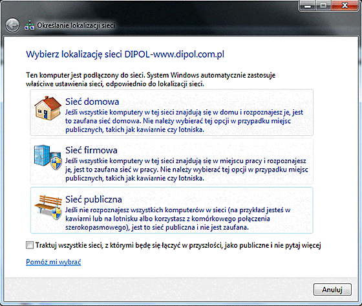Image resolution: width=362 pixels, height=306 pixels.
Task: Click the office building icon for Sieć firmowa
Action: (48, 157)
